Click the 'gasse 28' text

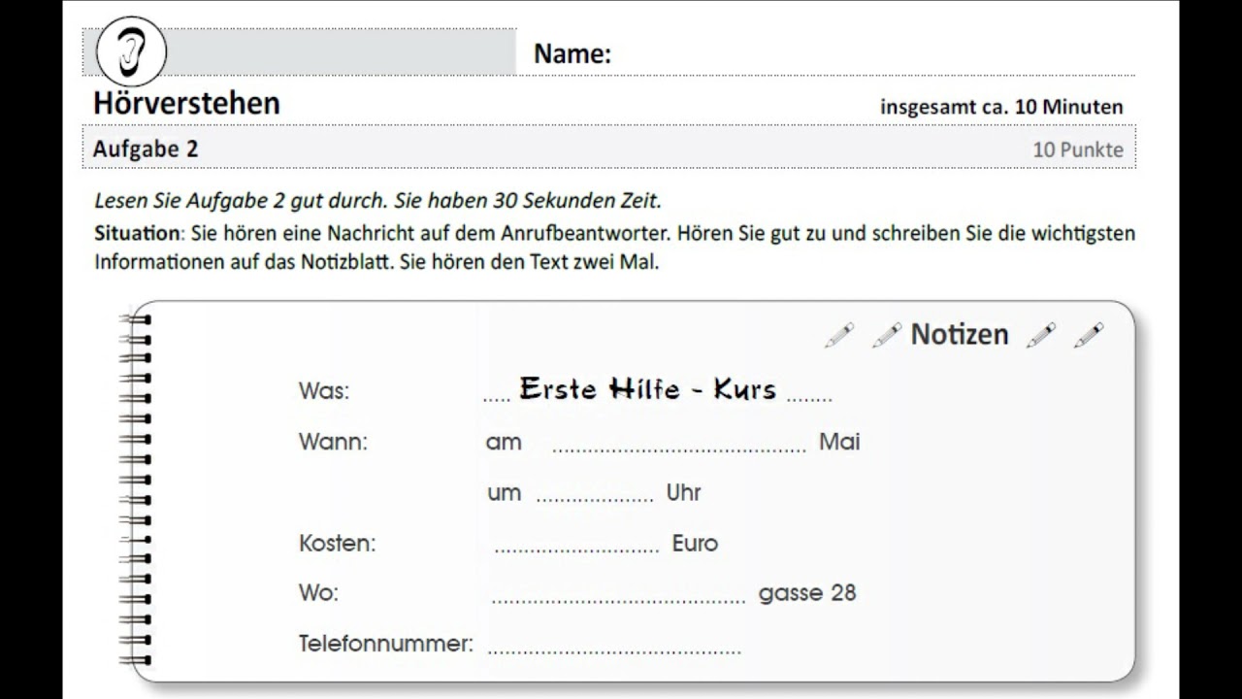[807, 592]
